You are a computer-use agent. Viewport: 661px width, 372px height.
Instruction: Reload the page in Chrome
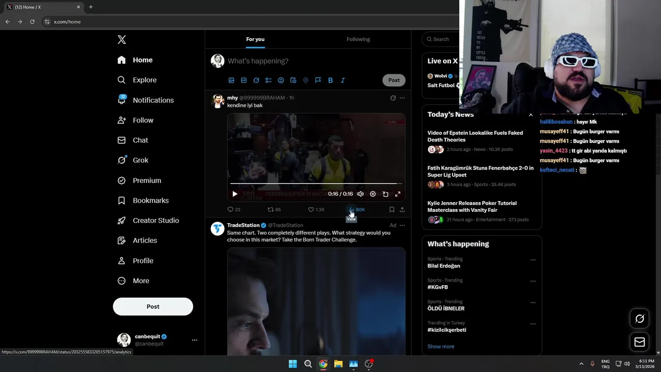click(x=32, y=22)
